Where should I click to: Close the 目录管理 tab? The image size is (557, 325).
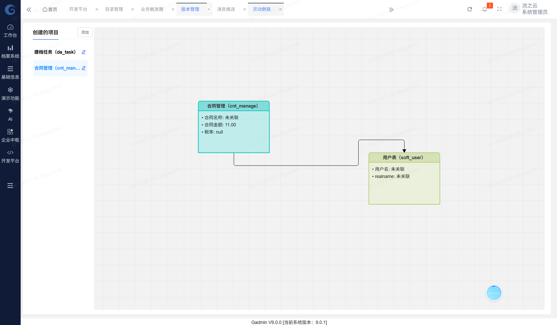(x=132, y=9)
